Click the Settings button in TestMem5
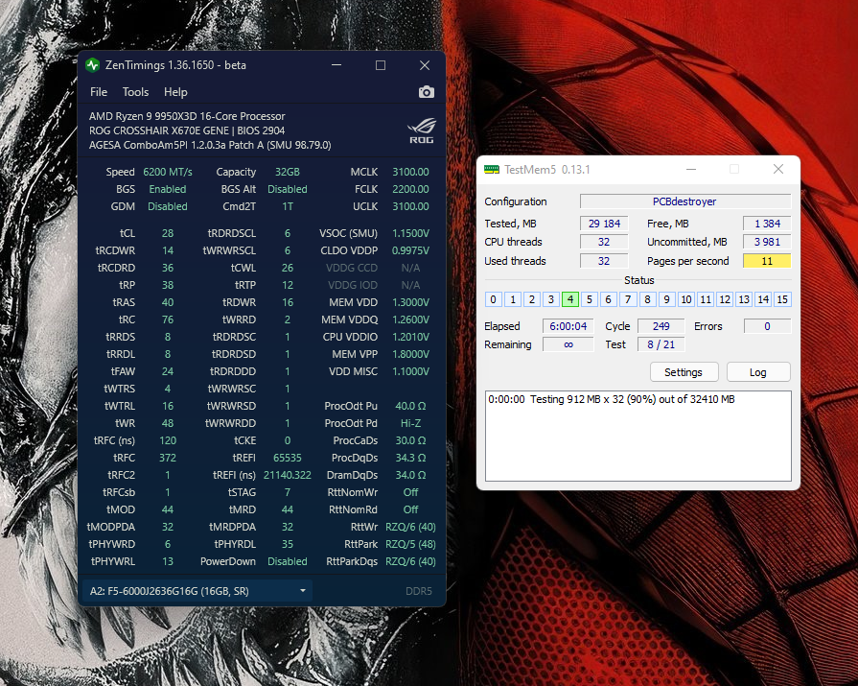The width and height of the screenshot is (858, 686). click(x=683, y=372)
